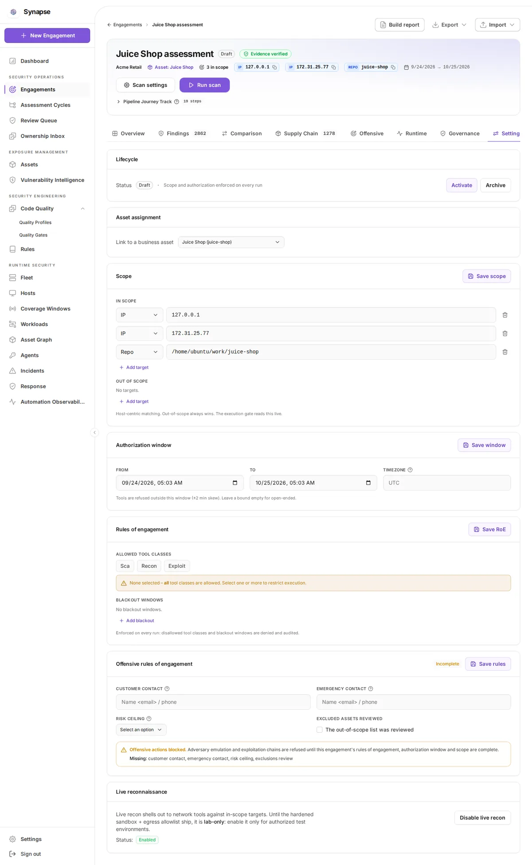Open Scan settings
The width and height of the screenshot is (532, 865).
pyautogui.click(x=145, y=85)
